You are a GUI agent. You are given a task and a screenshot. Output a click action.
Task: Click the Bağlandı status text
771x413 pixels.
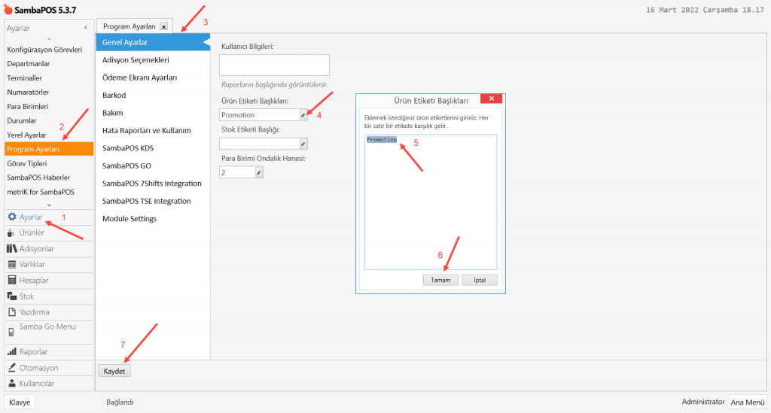coord(120,402)
